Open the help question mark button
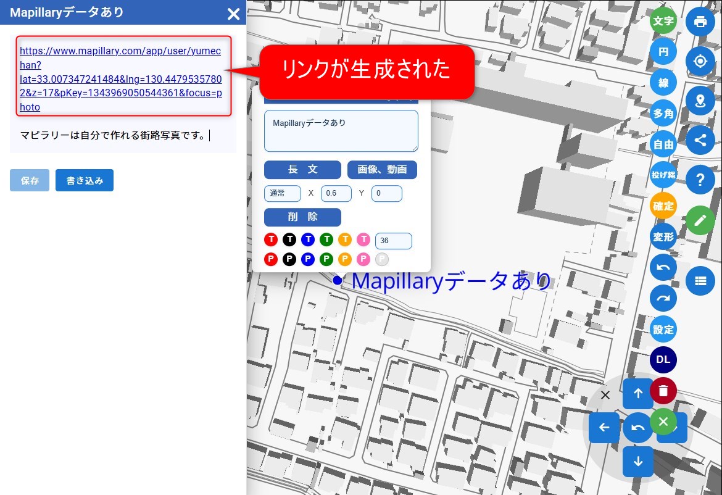This screenshot has height=495, width=722. 700,180
